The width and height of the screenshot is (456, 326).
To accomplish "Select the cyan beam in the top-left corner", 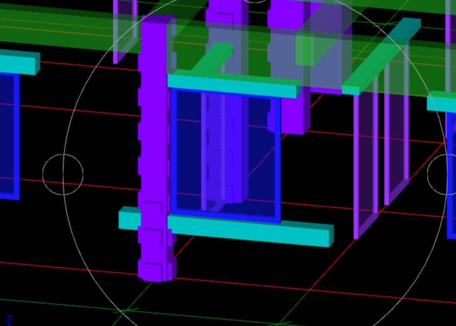I will coord(20,62).
